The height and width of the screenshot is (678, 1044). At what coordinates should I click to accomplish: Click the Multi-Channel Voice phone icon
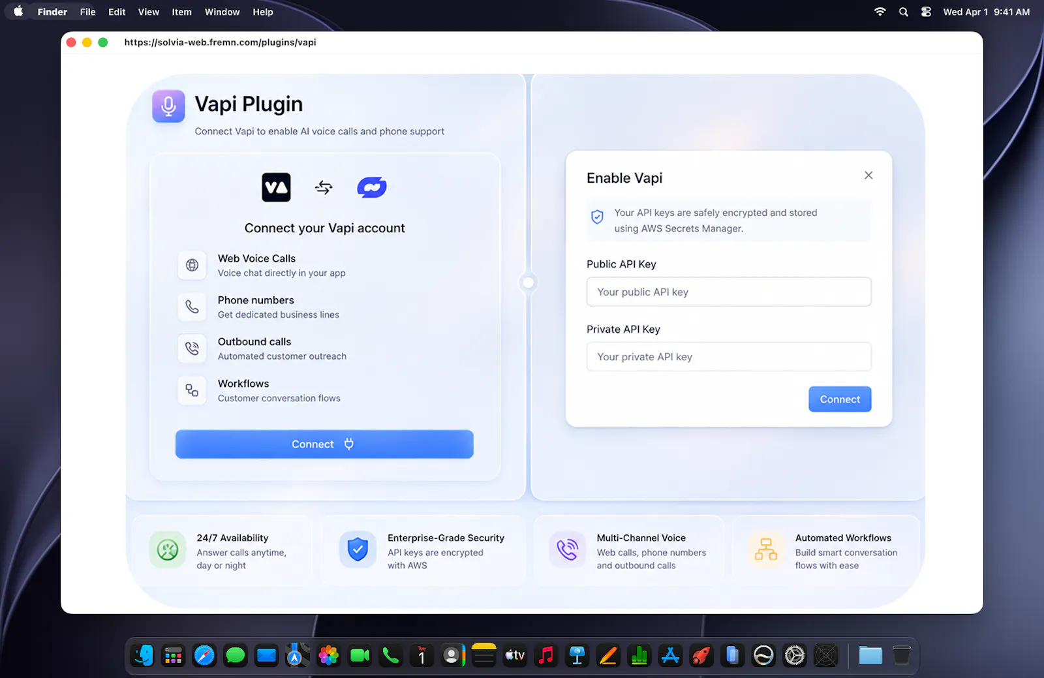click(567, 549)
